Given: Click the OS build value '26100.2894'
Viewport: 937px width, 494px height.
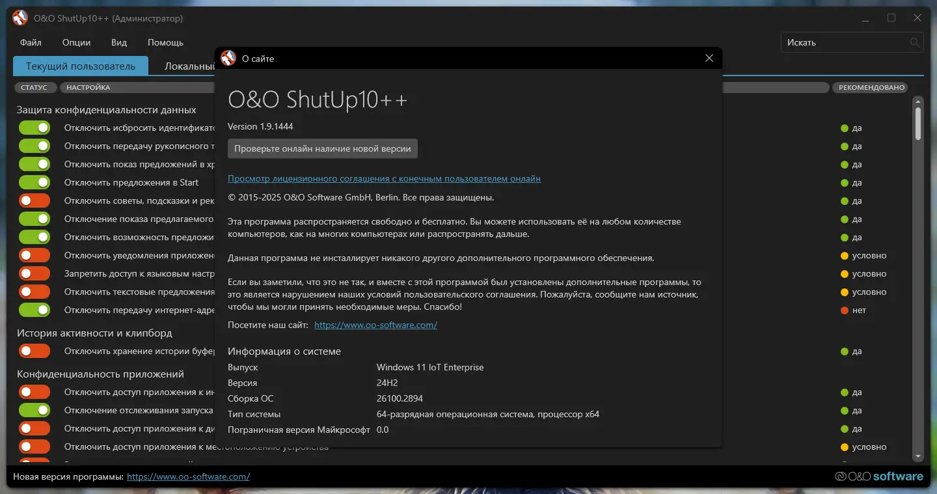Looking at the screenshot, I should click(x=400, y=399).
